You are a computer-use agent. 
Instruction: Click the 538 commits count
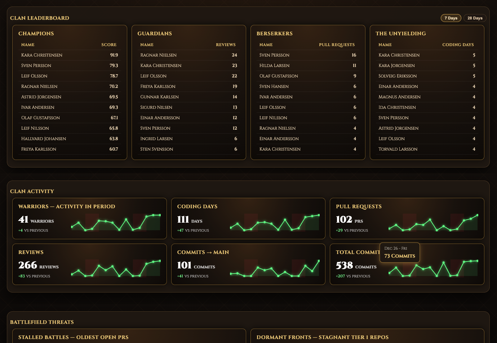[344, 265]
